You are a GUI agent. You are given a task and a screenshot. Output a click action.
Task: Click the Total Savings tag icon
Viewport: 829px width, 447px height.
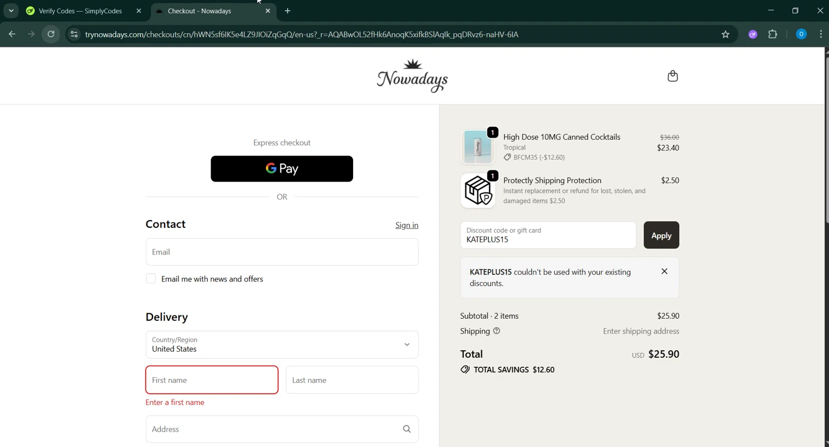(x=465, y=370)
